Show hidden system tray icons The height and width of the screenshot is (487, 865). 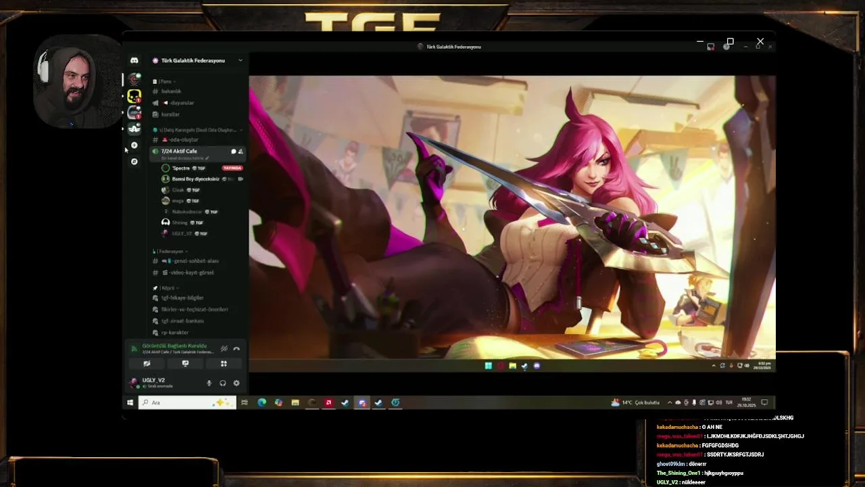[x=670, y=402]
